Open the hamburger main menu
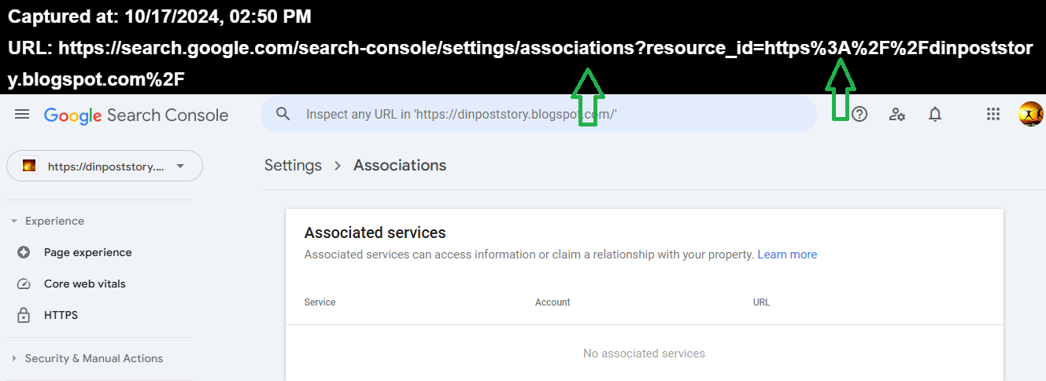 coord(22,115)
